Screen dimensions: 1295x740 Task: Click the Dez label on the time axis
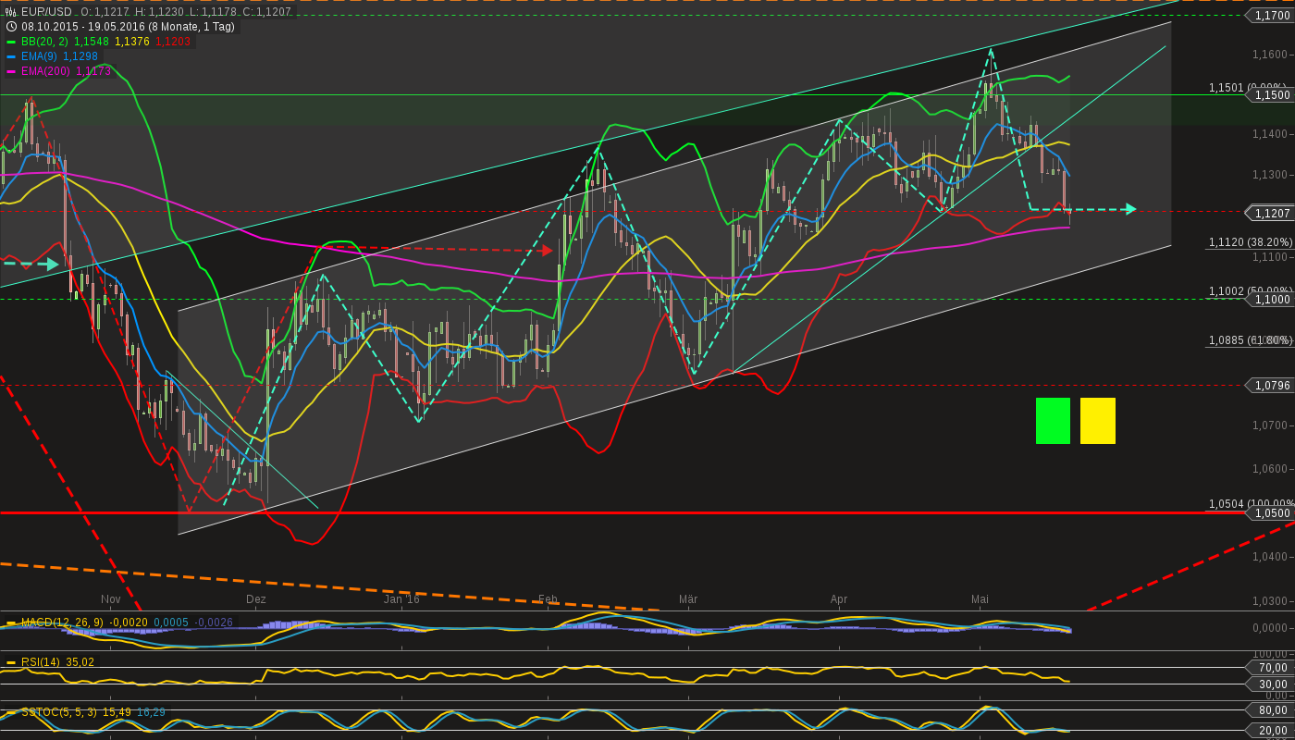256,599
